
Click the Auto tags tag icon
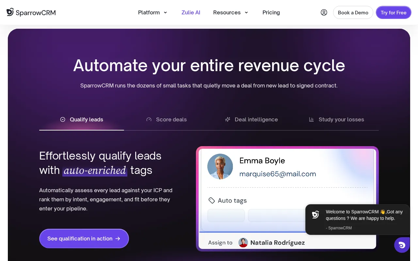click(212, 200)
